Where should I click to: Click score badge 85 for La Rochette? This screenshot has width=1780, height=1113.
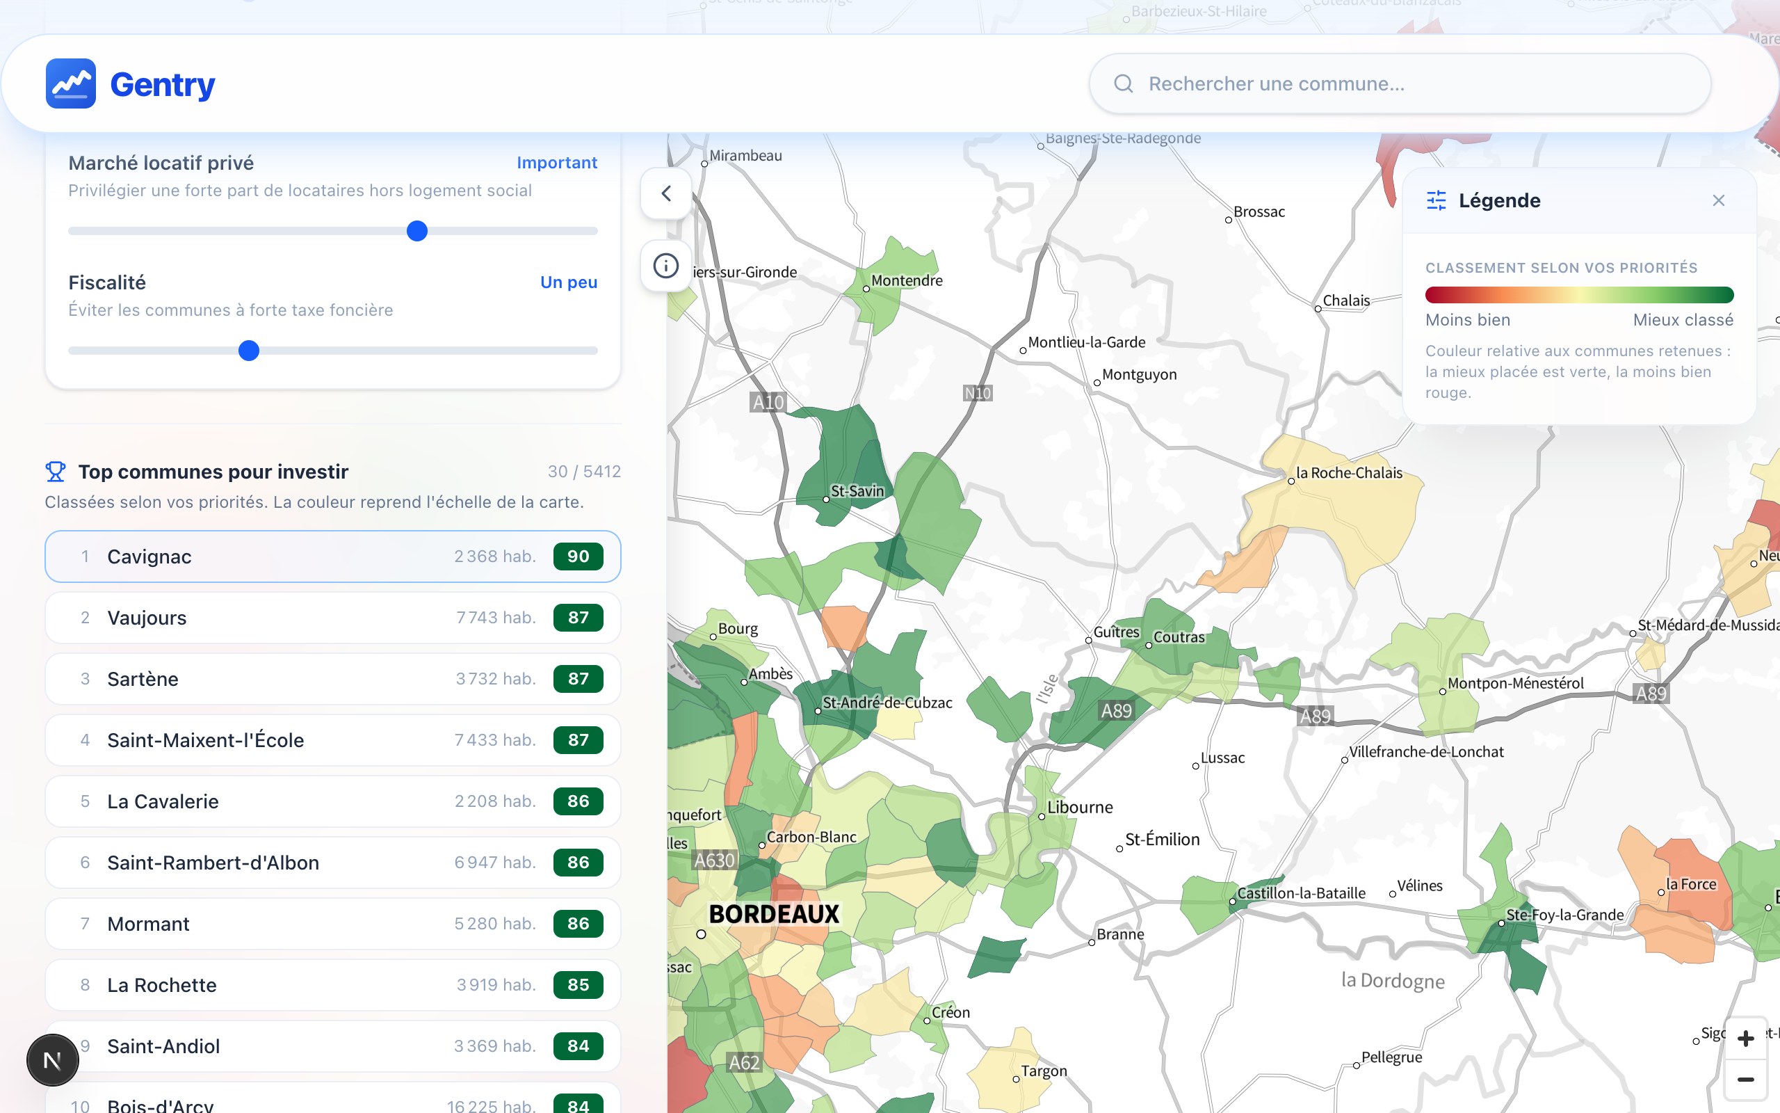click(x=578, y=985)
